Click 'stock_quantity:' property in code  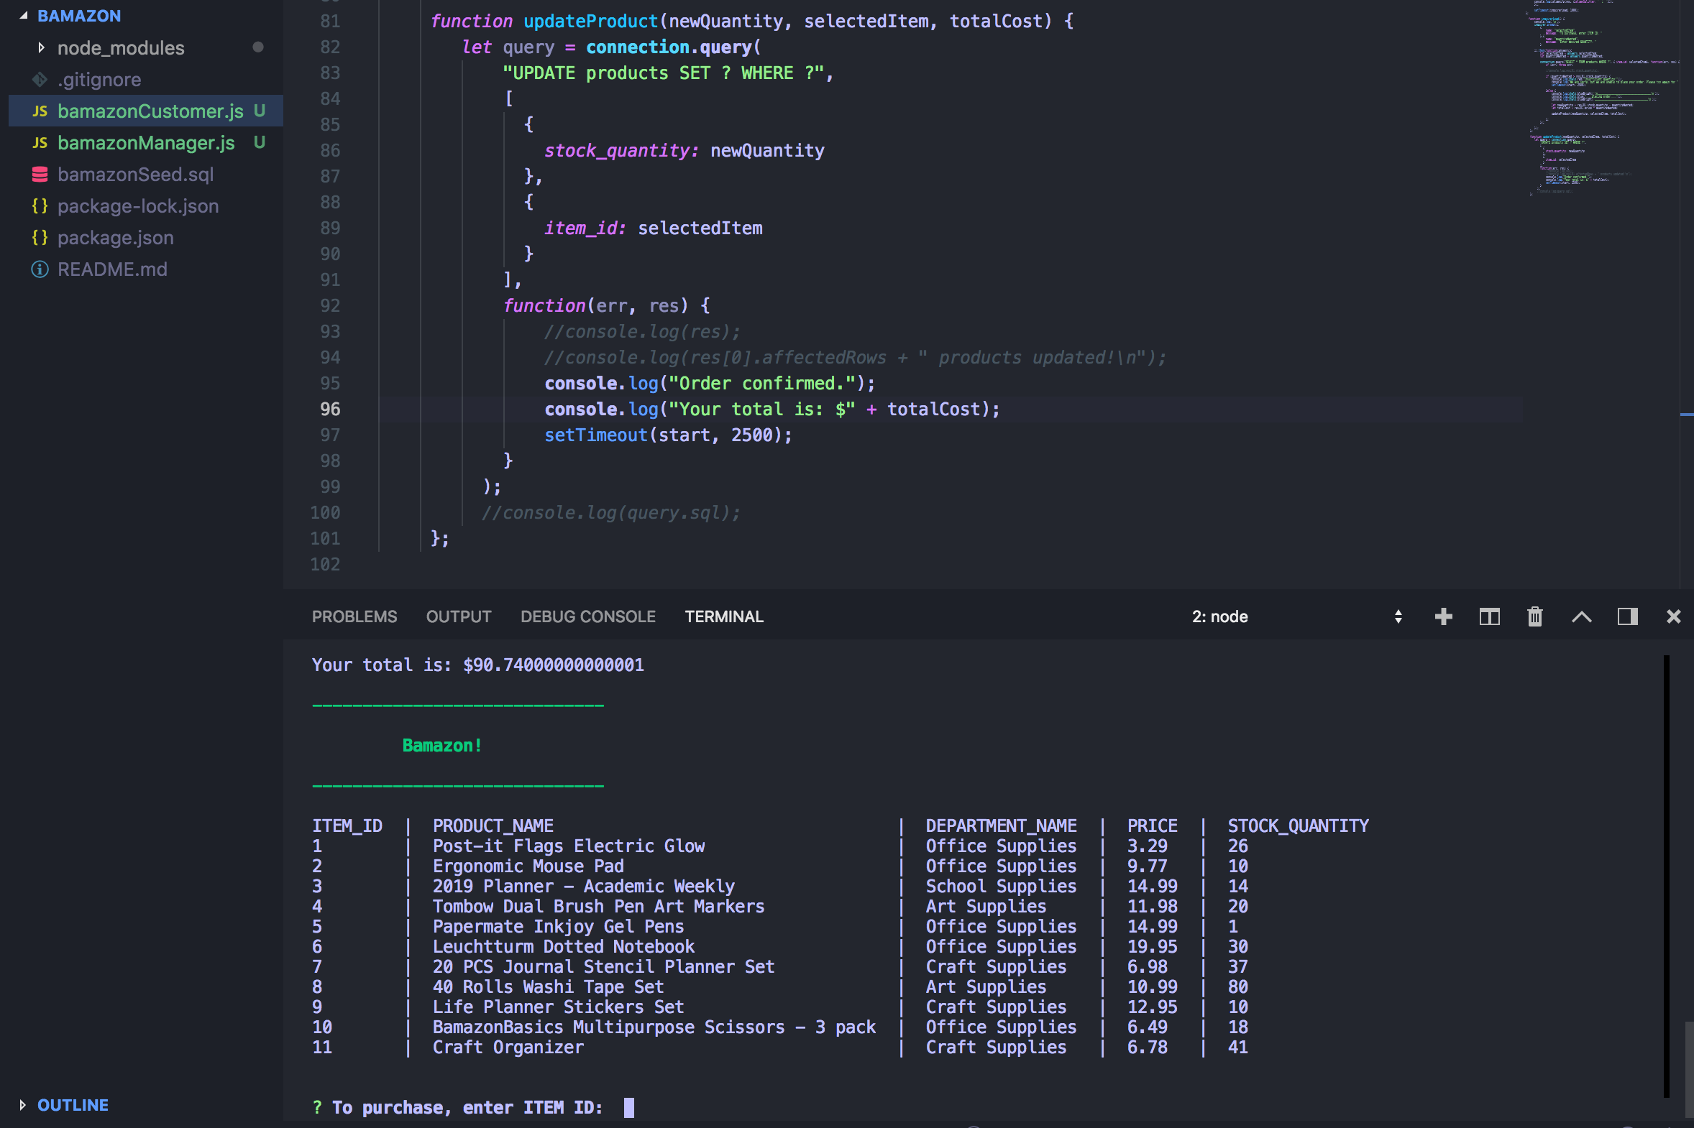(x=621, y=150)
